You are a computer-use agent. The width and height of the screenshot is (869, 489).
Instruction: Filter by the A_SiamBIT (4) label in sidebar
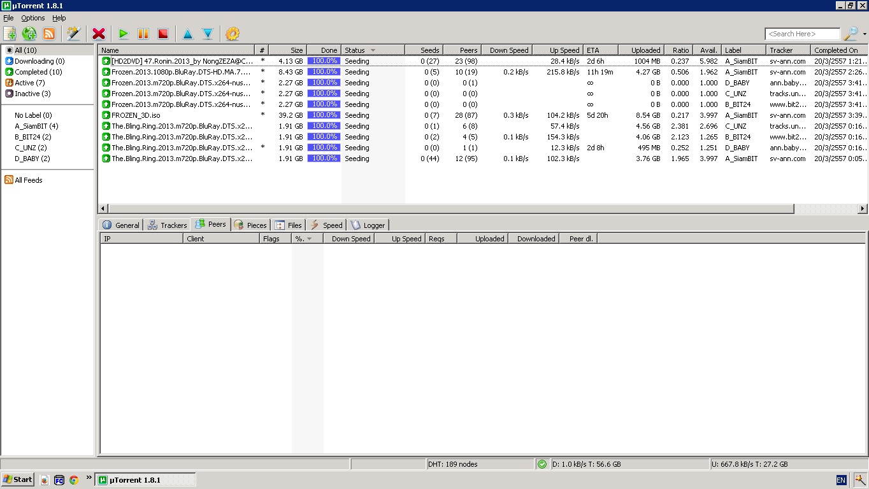(x=36, y=126)
